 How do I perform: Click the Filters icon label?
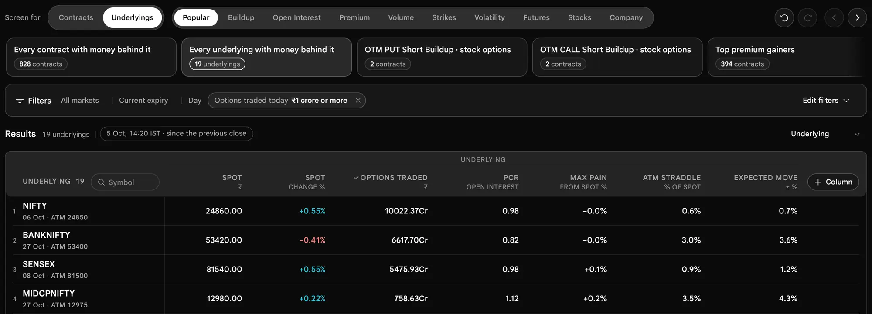[34, 101]
